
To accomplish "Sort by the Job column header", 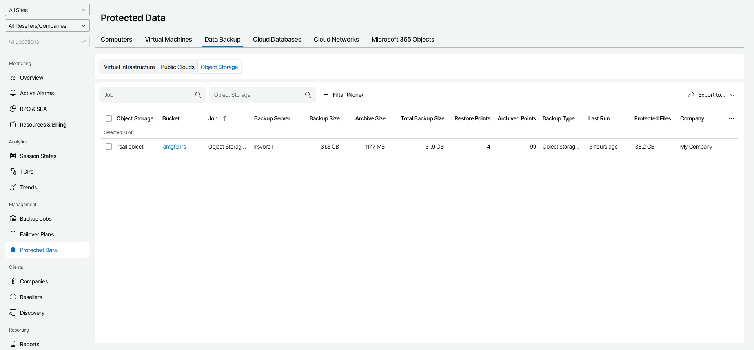I will coord(213,118).
